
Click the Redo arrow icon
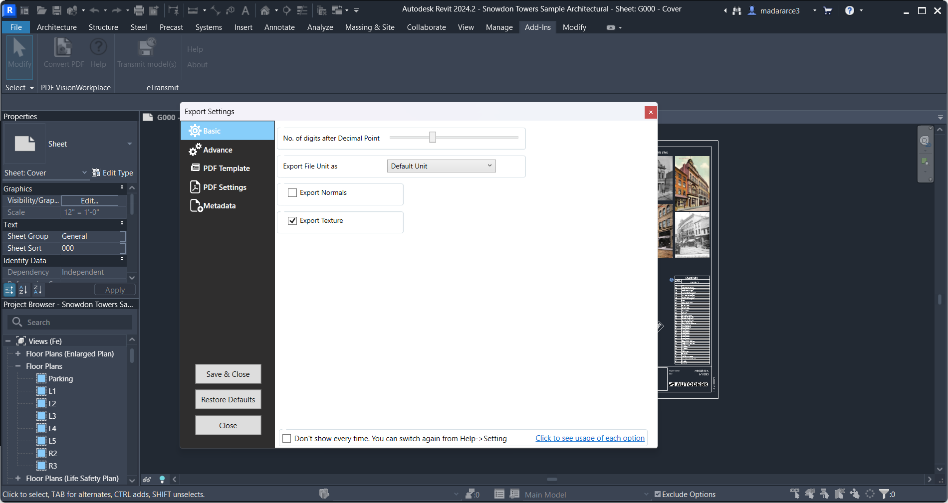pos(116,10)
